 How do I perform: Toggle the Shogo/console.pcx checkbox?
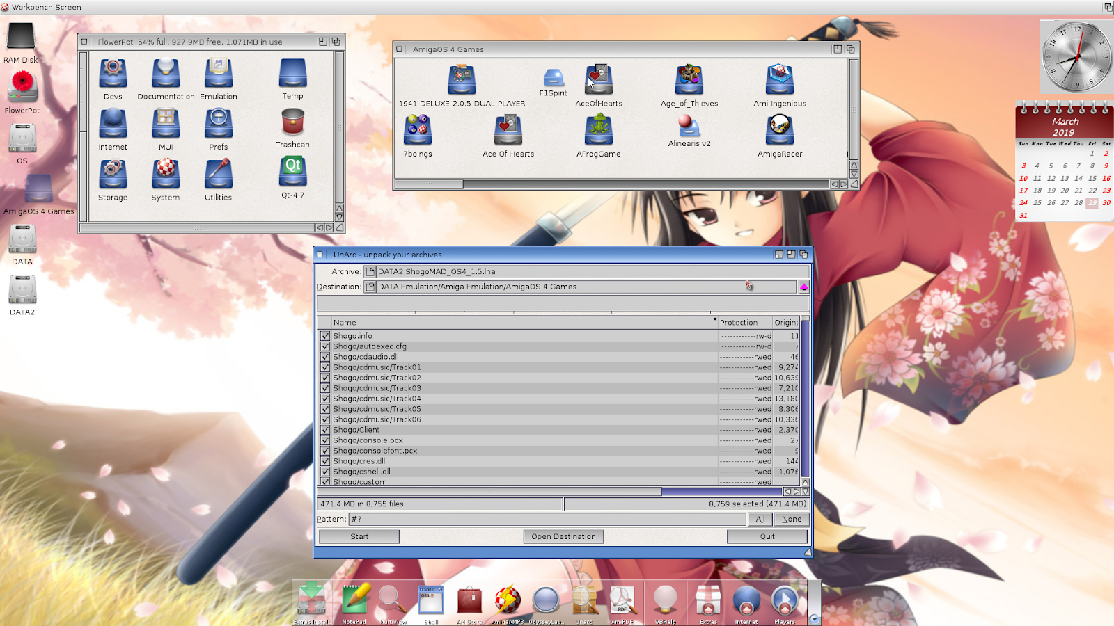point(325,440)
